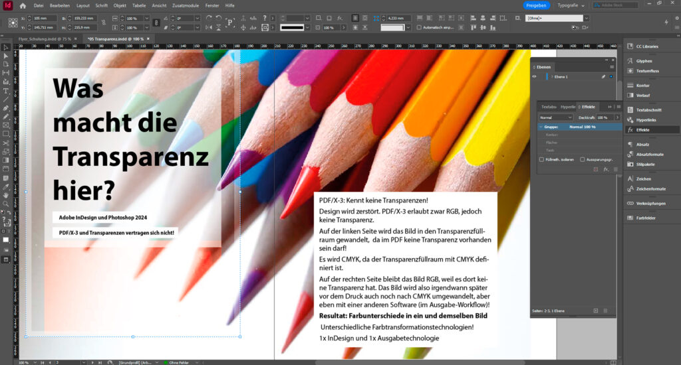Open the scale X percentage dropdown

146,18
